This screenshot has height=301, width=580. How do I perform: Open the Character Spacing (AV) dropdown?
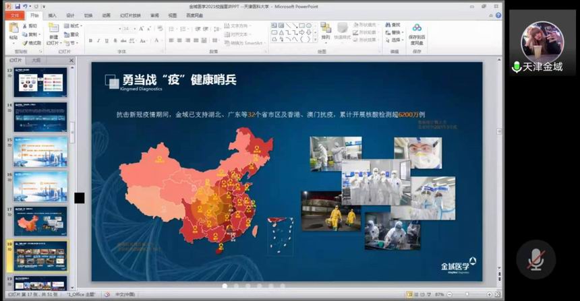132,40
